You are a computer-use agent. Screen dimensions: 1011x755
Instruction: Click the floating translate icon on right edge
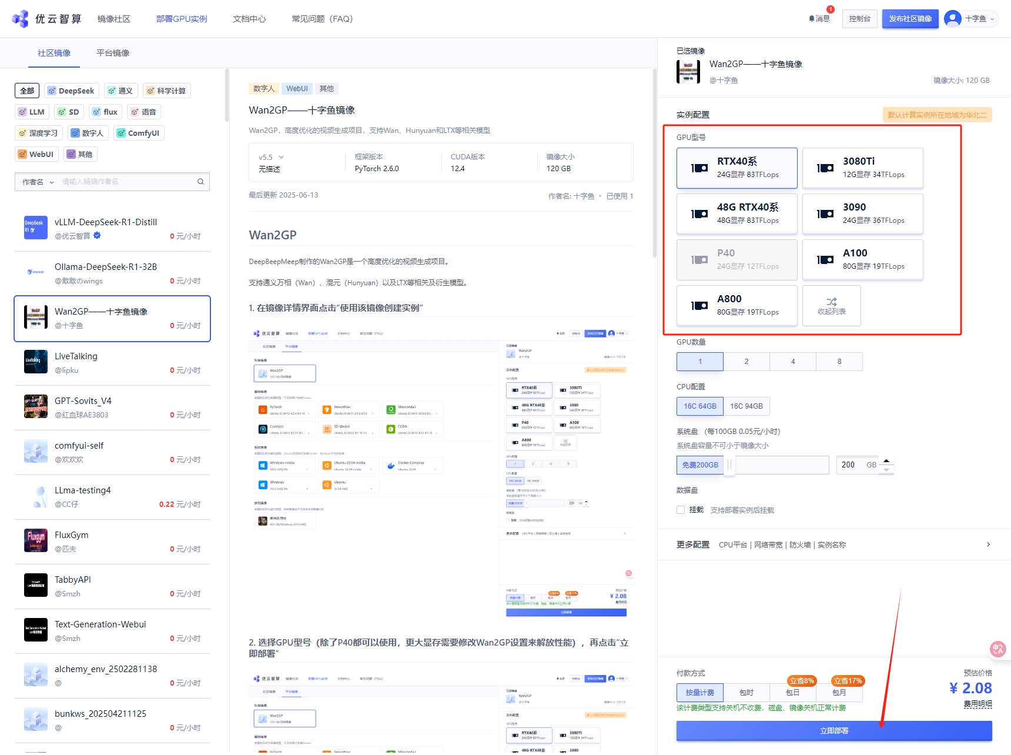coord(997,649)
